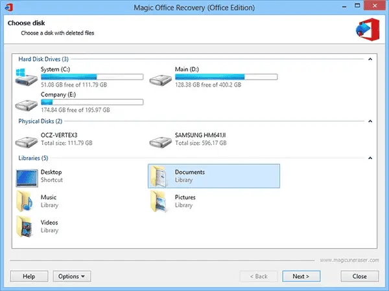The height and width of the screenshot is (291, 389).
Task: Open the www.magicuneraser.com link
Action: pyautogui.click(x=349, y=260)
